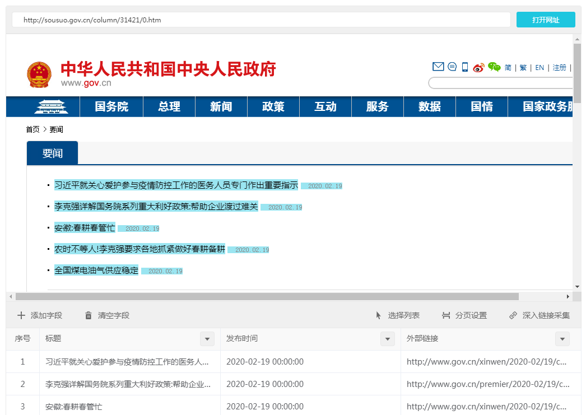Select the row 3 publish time cell
The height and width of the screenshot is (415, 586).
click(x=310, y=406)
